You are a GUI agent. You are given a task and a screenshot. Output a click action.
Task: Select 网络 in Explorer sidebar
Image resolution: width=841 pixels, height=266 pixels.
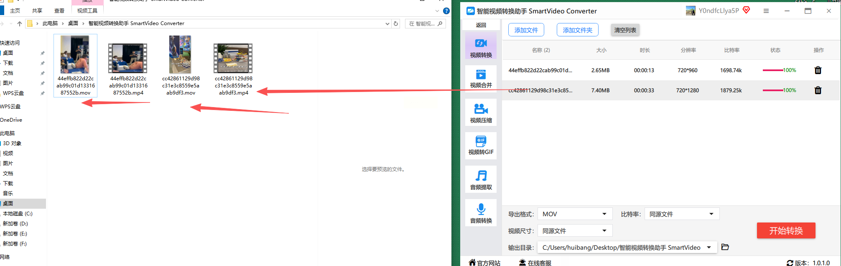click(5, 257)
